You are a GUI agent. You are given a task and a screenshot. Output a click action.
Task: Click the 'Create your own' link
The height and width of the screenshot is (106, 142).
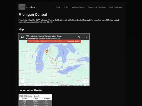tap(56, 38)
